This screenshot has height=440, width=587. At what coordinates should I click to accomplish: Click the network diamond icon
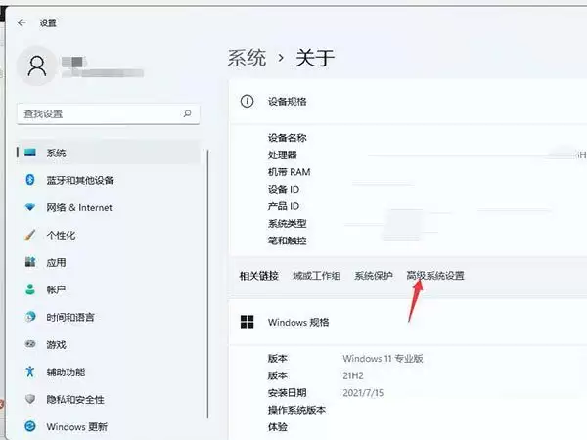click(30, 207)
